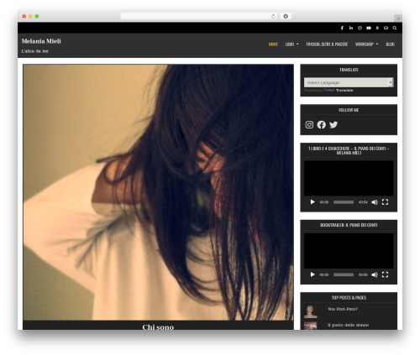Click the Google Translate link
This screenshot has height=355, width=420.
(339, 91)
